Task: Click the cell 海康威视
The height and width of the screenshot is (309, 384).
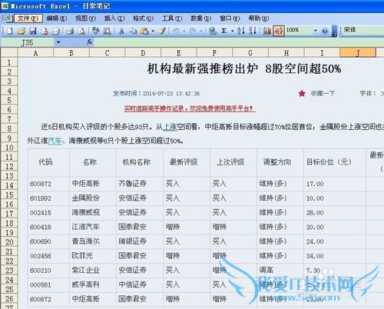Action: click(86, 212)
